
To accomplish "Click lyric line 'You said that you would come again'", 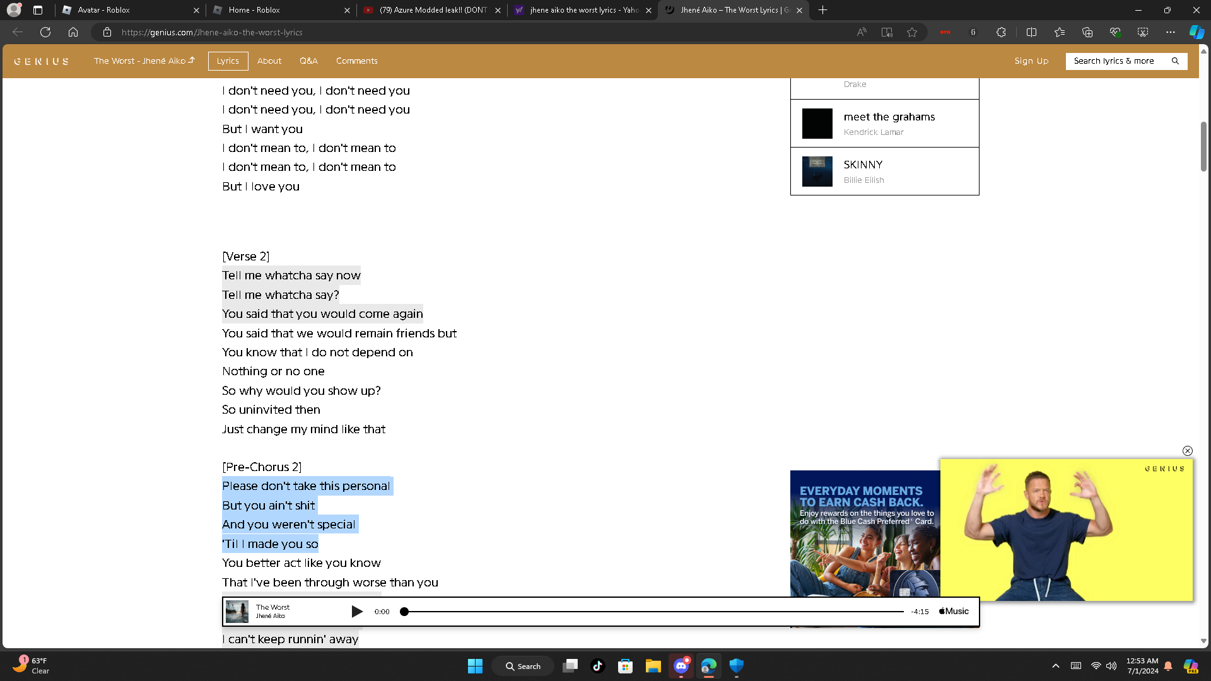I will (322, 314).
